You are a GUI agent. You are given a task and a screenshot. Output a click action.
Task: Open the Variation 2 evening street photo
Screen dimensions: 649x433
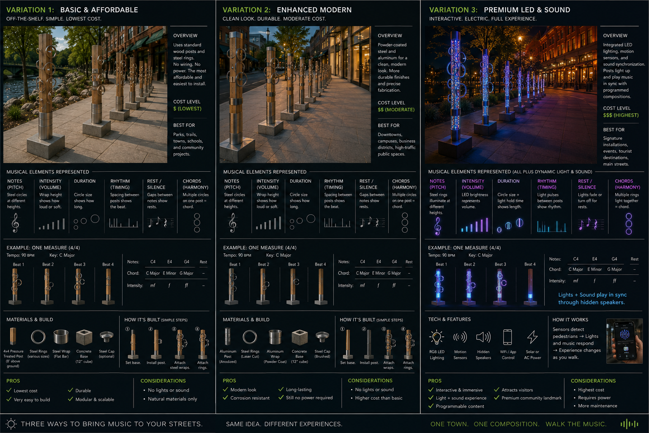point(295,94)
